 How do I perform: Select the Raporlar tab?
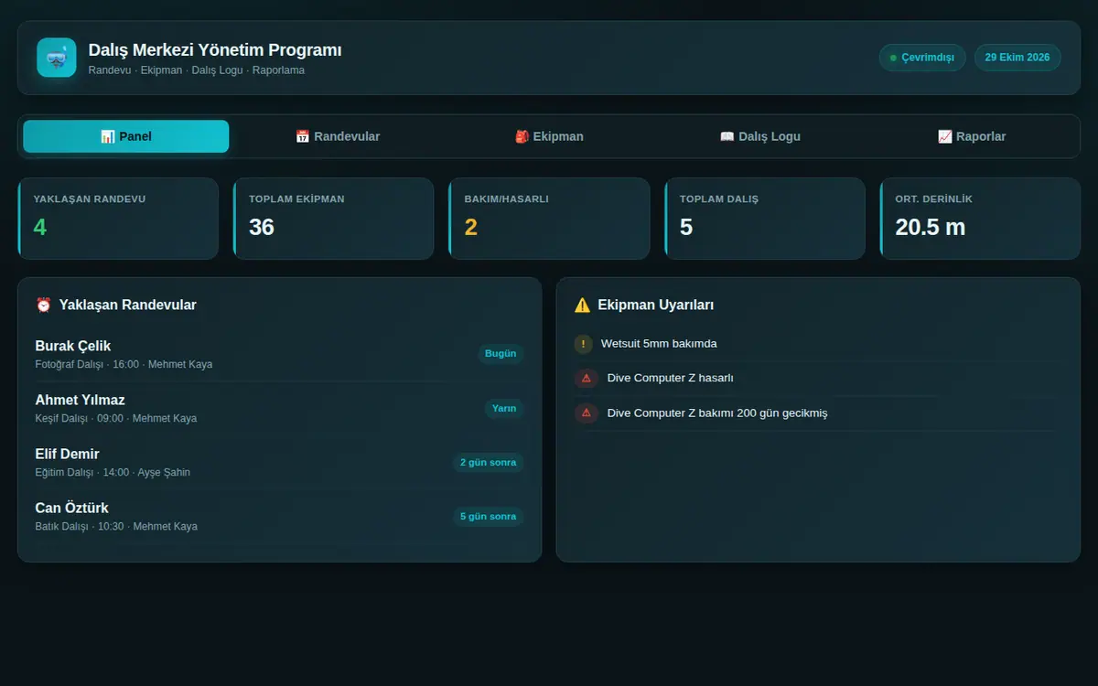click(972, 136)
